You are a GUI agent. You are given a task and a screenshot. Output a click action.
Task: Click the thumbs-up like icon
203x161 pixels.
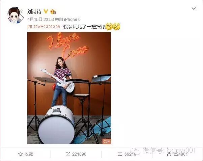tap(169, 154)
